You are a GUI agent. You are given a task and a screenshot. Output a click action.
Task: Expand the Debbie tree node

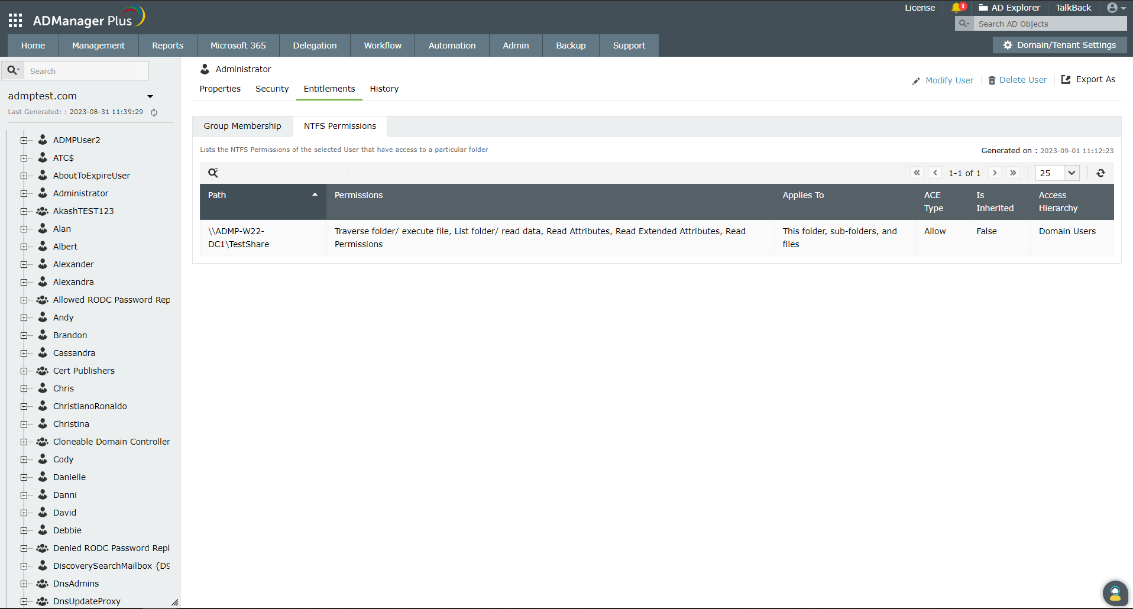[24, 530]
